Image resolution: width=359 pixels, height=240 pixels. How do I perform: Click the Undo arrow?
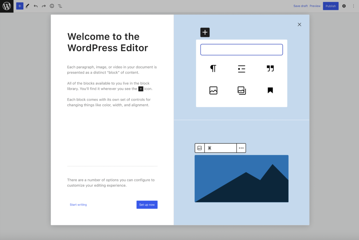(x=36, y=6)
